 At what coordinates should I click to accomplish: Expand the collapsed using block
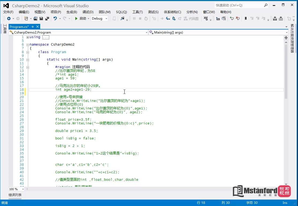(x=28, y=37)
